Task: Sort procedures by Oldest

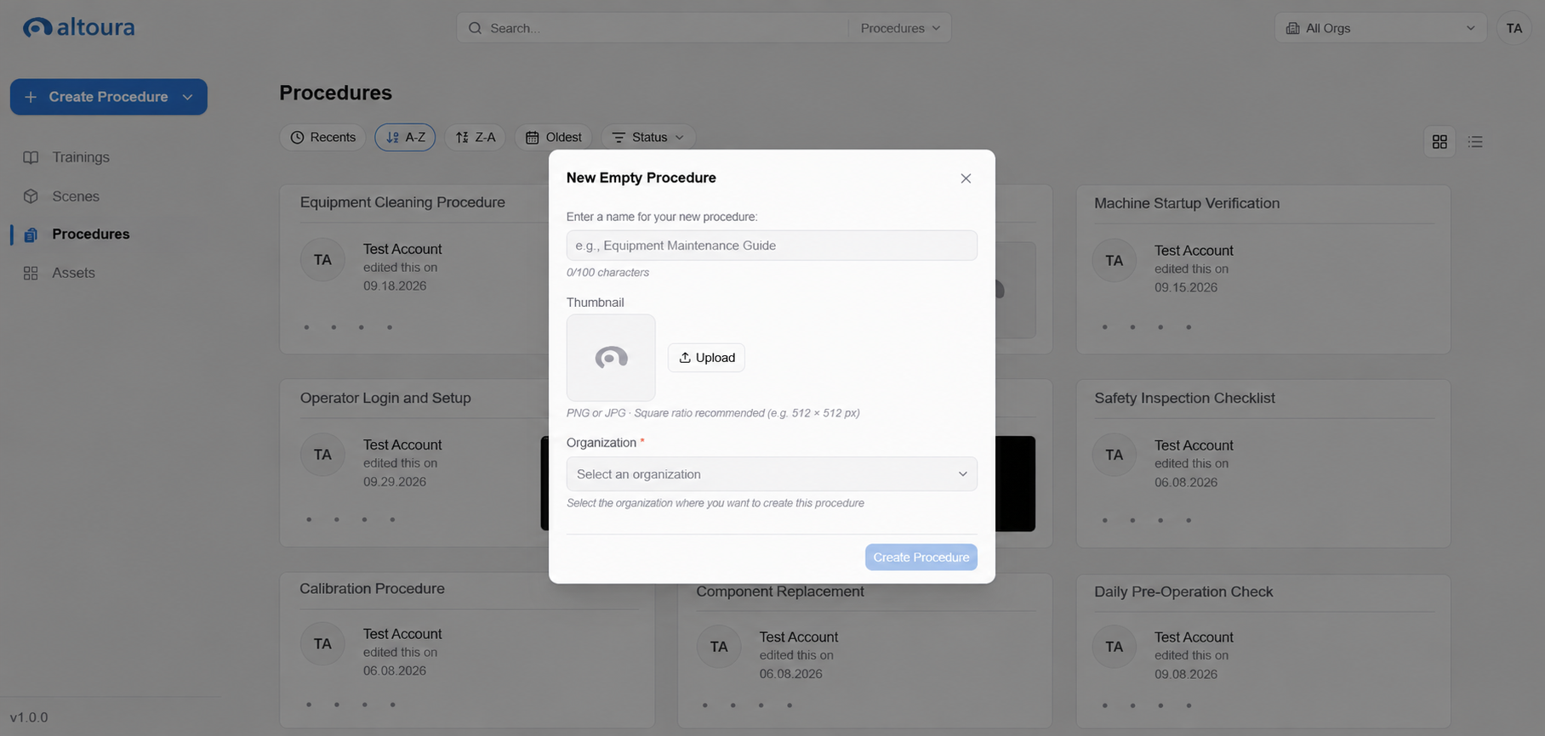Action: pos(554,138)
